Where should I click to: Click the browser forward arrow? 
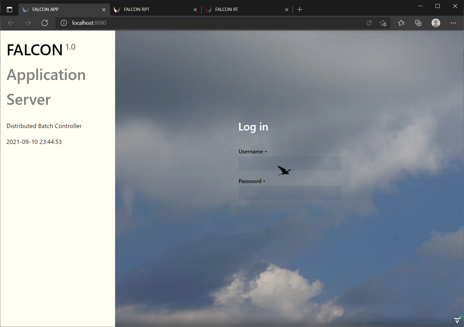[28, 23]
